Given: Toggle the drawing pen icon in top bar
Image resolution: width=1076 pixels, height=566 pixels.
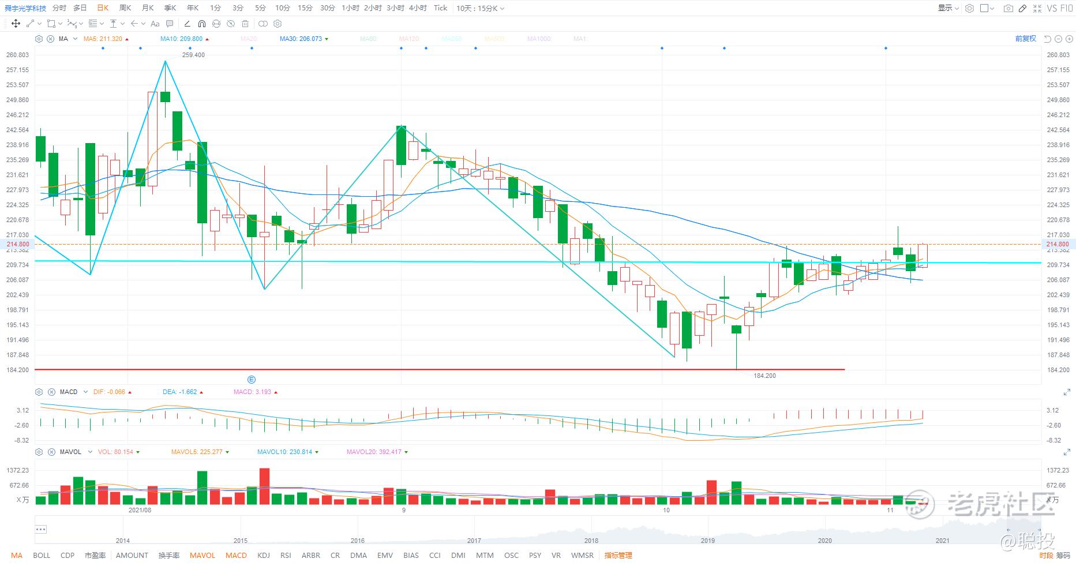Looking at the screenshot, I should click(1022, 8).
